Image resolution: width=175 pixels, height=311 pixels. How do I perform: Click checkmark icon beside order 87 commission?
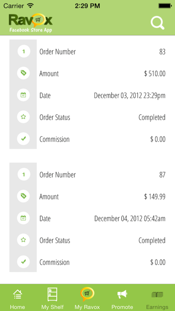tap(23, 262)
